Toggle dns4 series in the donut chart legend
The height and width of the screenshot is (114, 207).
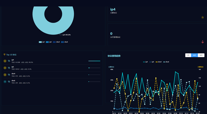tap(56, 42)
